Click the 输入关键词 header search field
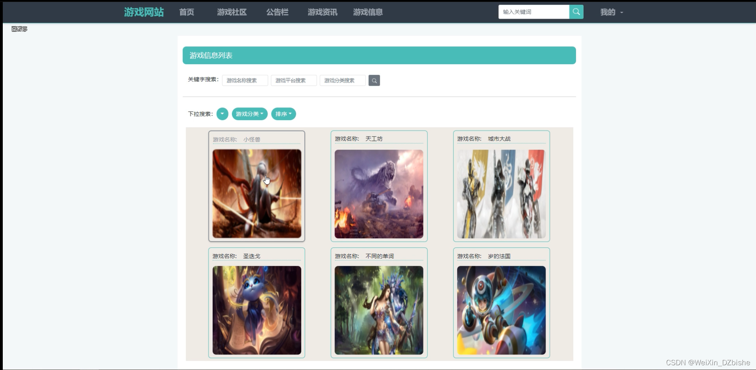 [534, 12]
